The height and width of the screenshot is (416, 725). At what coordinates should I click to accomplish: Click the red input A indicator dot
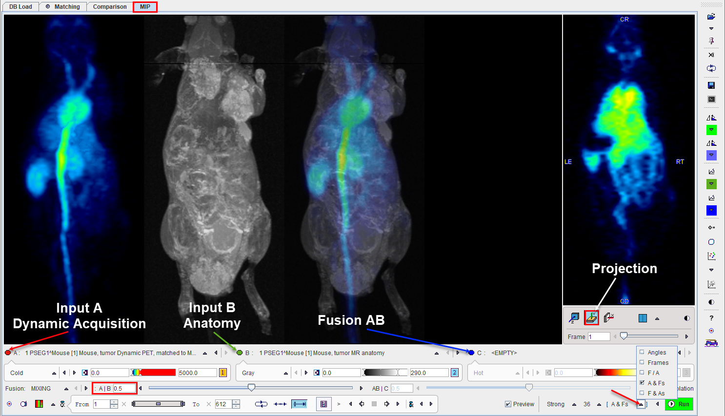[8, 353]
